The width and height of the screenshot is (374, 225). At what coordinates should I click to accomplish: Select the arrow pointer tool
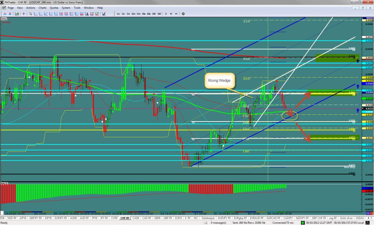(x=31, y=14)
